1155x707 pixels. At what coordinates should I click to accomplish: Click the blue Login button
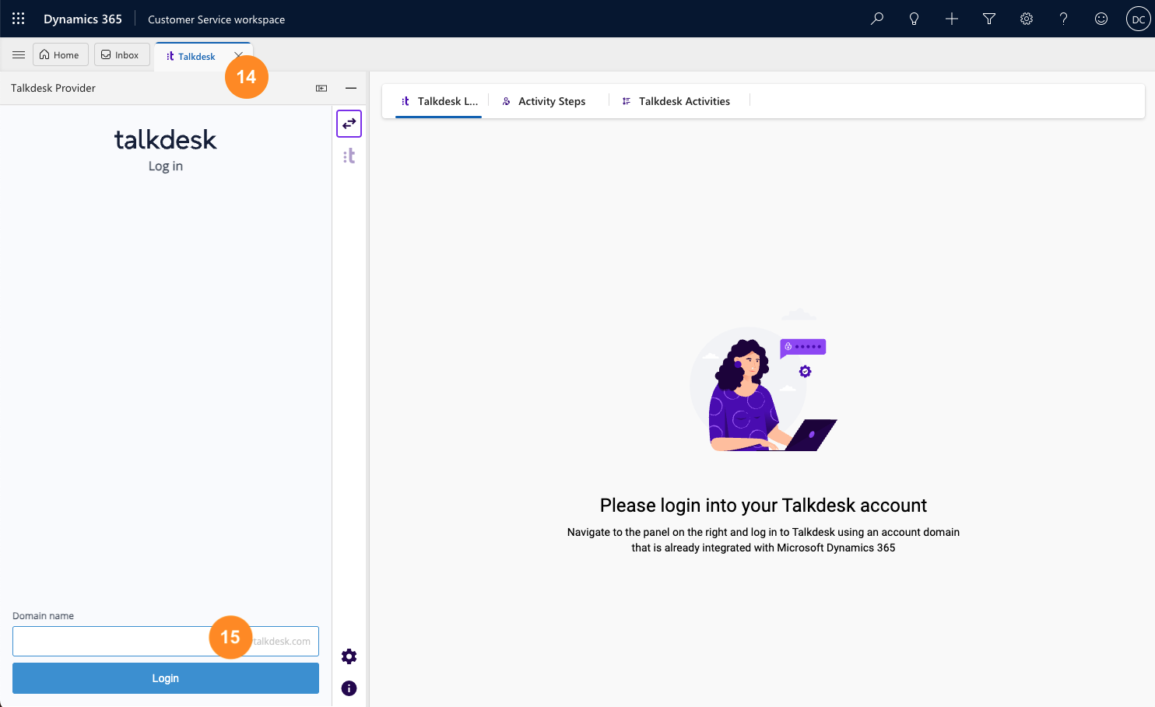(166, 678)
